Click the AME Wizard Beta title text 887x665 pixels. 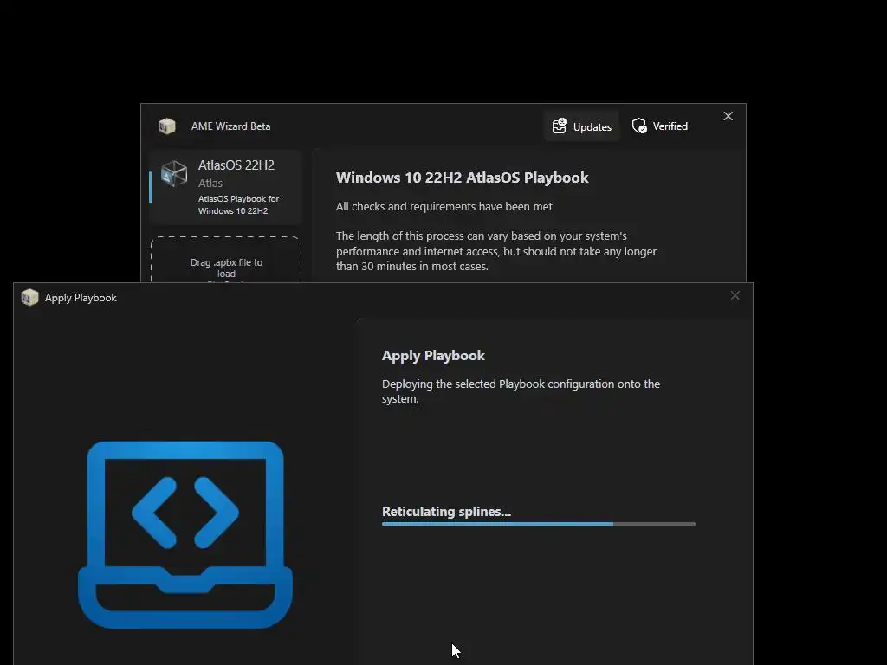tap(230, 126)
